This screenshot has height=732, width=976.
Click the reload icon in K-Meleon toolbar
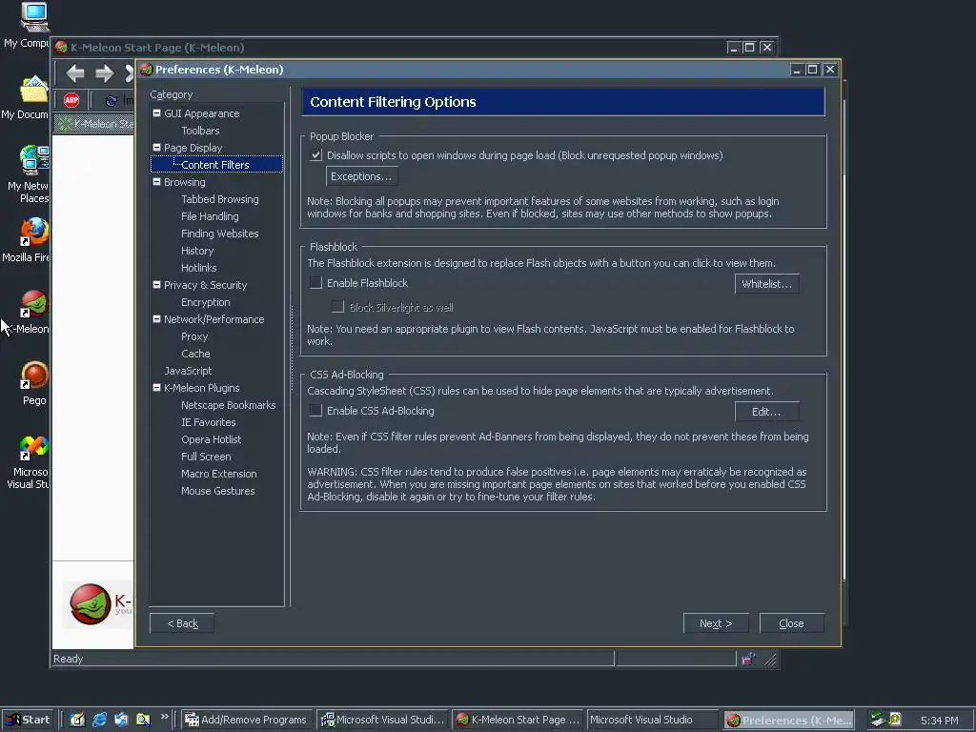[x=112, y=100]
